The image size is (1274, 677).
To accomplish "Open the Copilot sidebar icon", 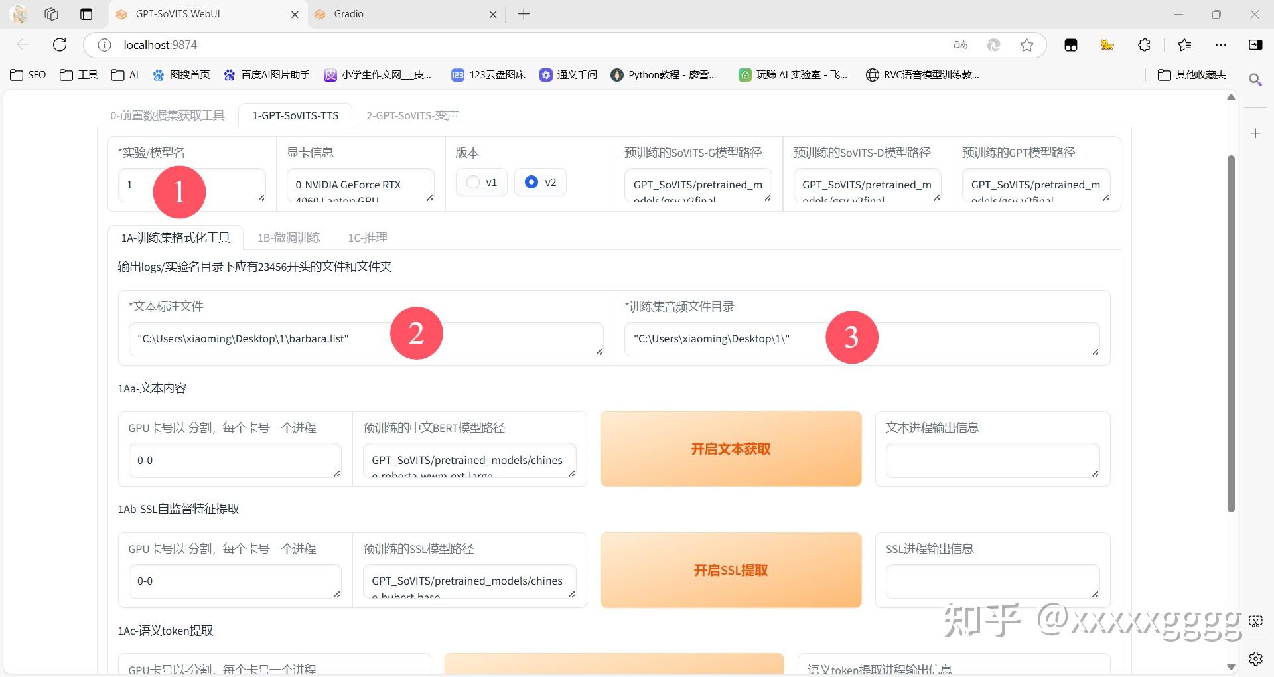I will [1255, 44].
